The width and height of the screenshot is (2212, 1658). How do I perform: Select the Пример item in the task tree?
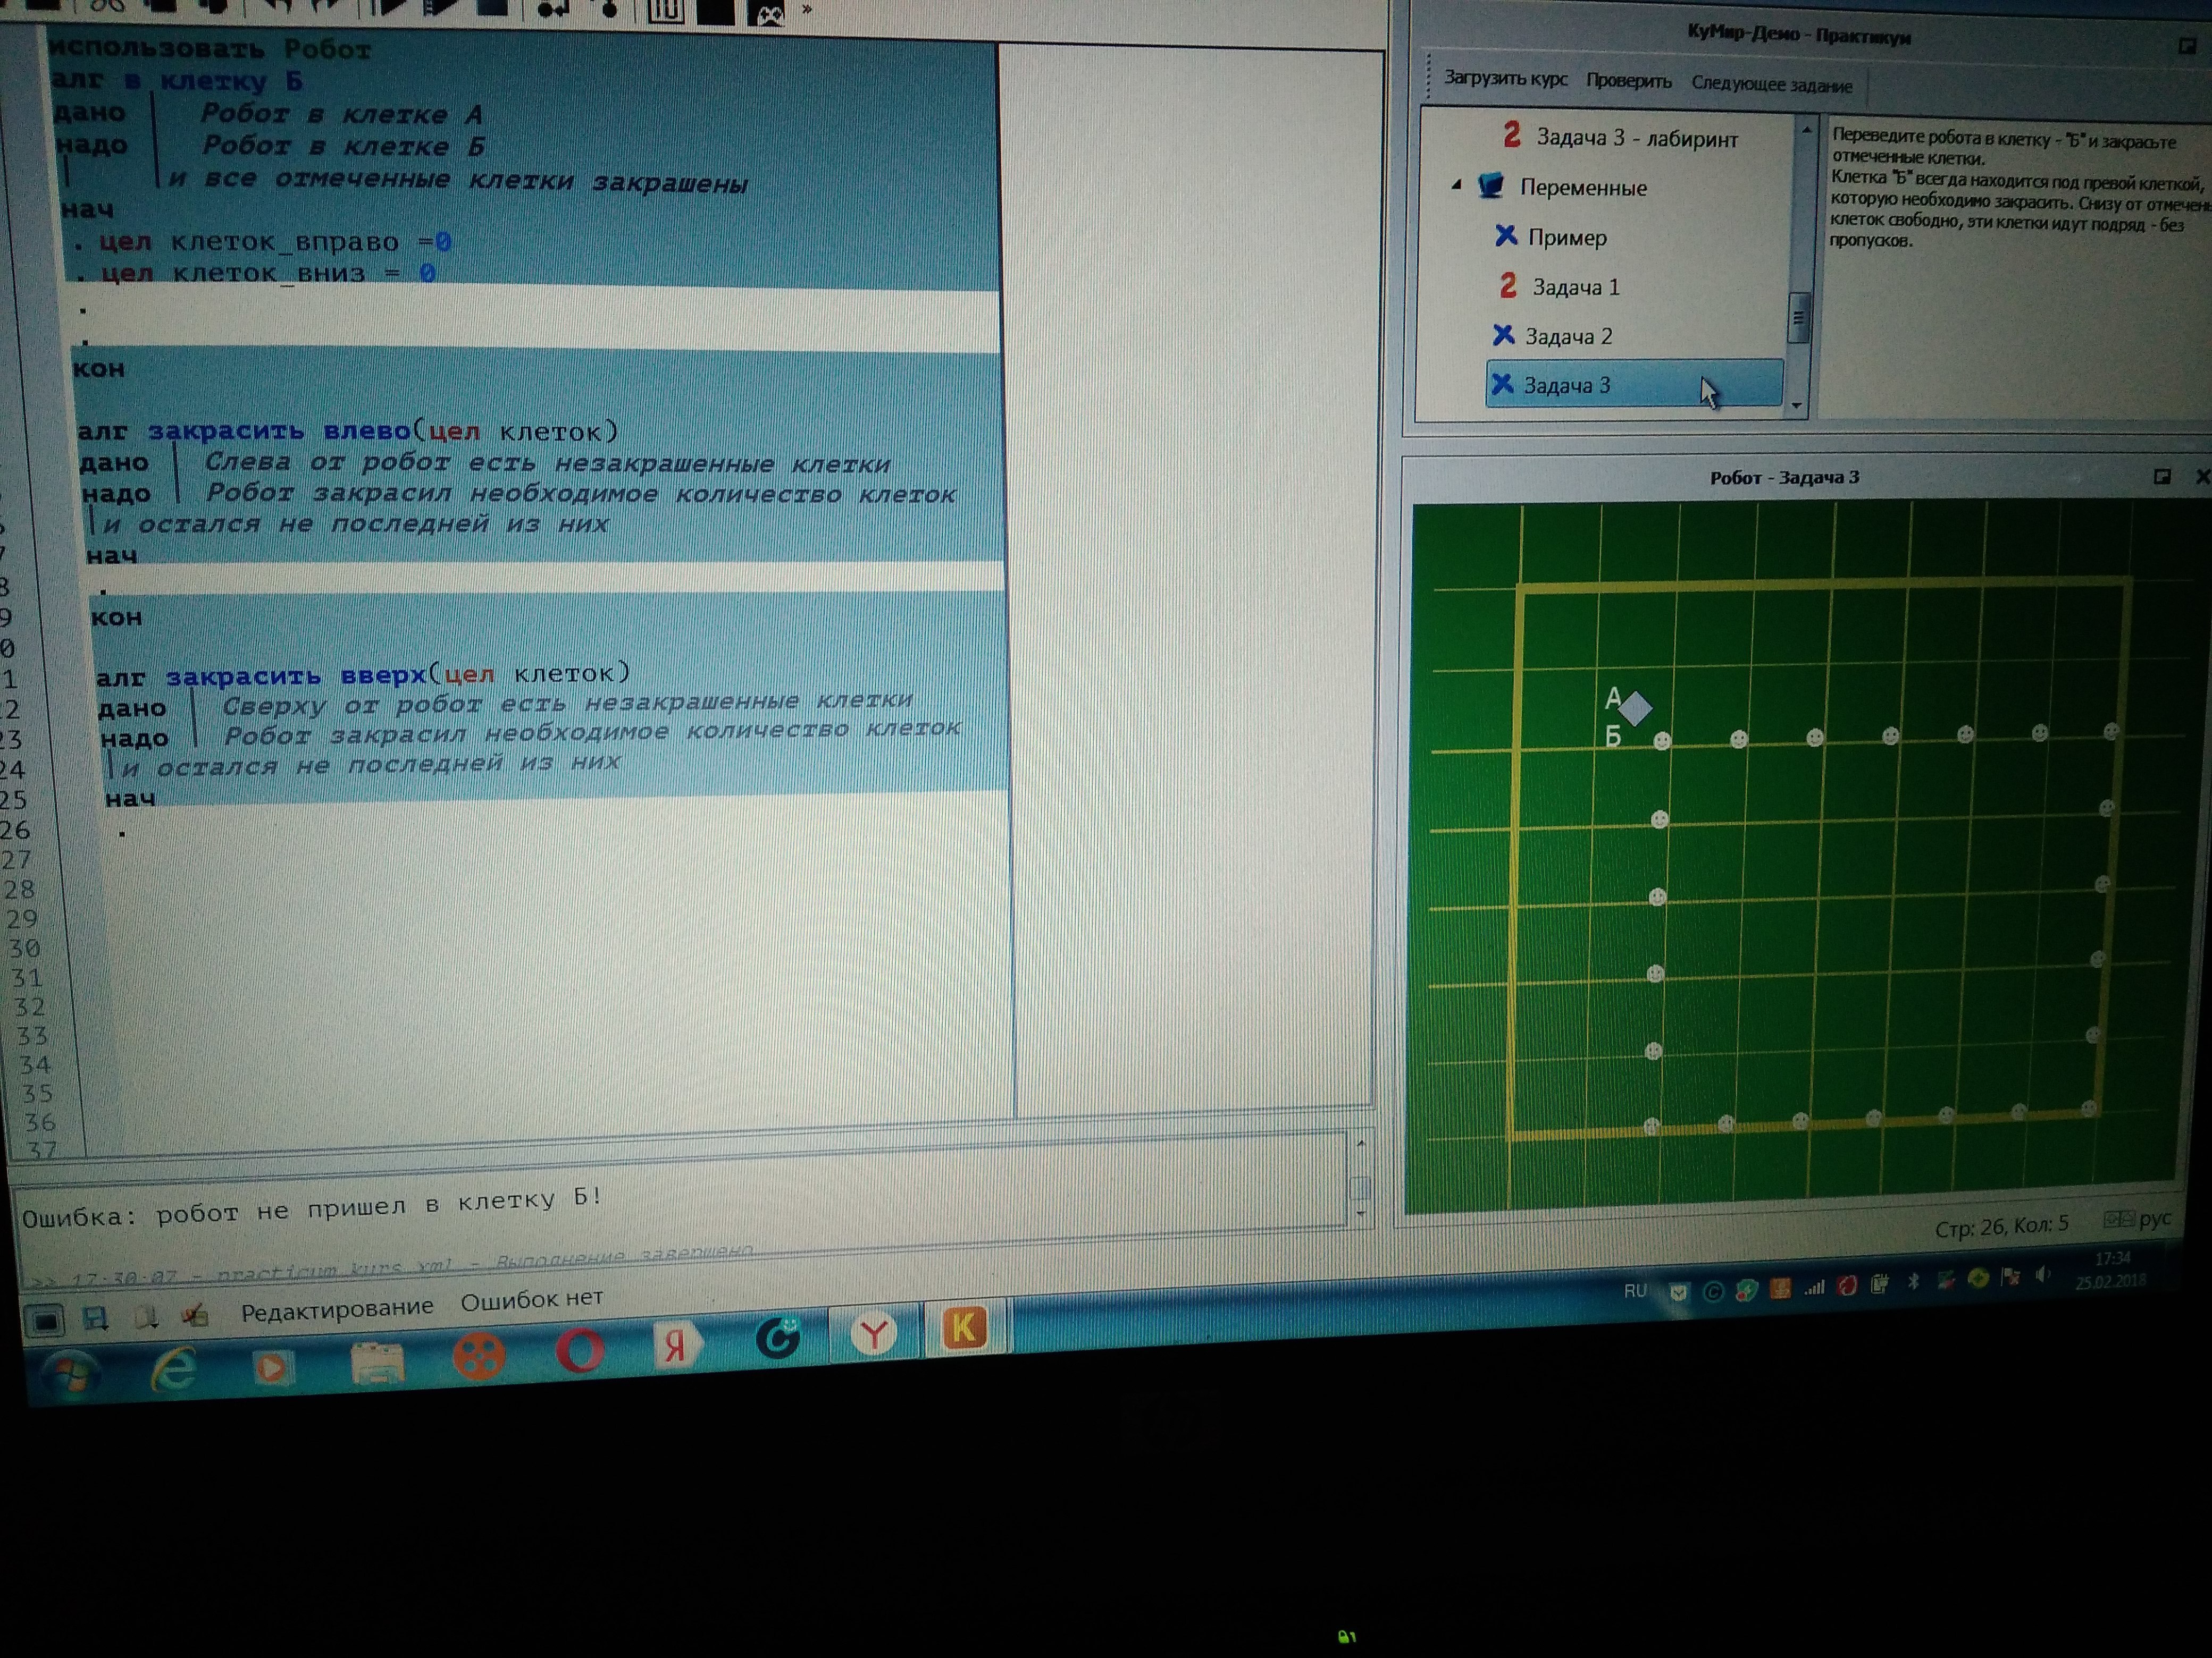click(x=1566, y=238)
